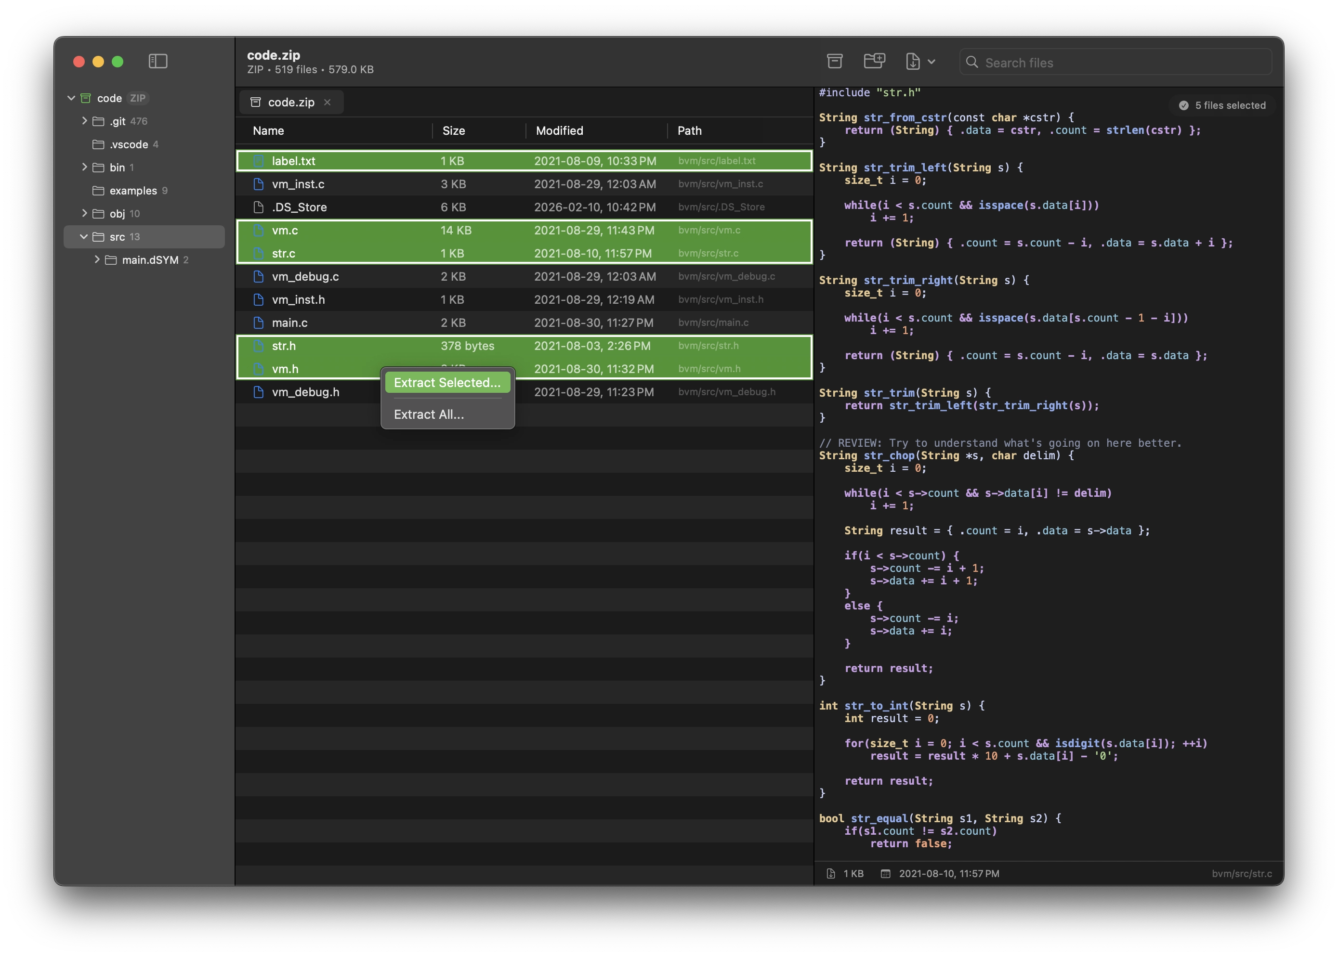Image resolution: width=1338 pixels, height=957 pixels.
Task: Select the vm.h file row
Action: click(524, 369)
